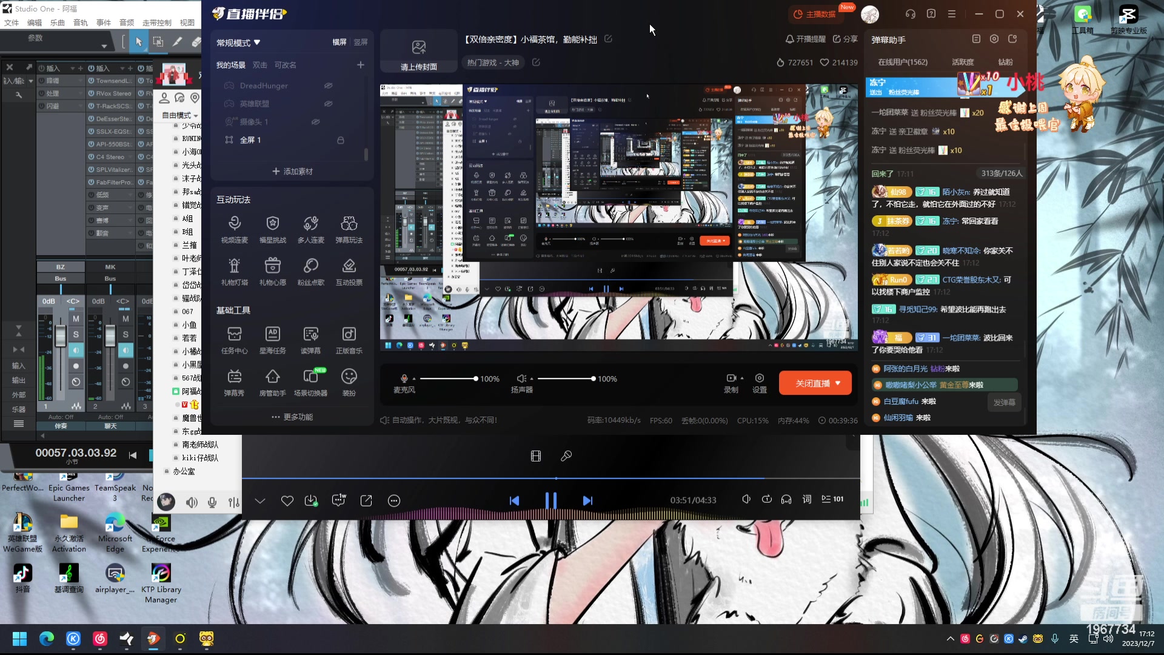
Task: Expand microphone device options arrow
Action: tap(414, 378)
